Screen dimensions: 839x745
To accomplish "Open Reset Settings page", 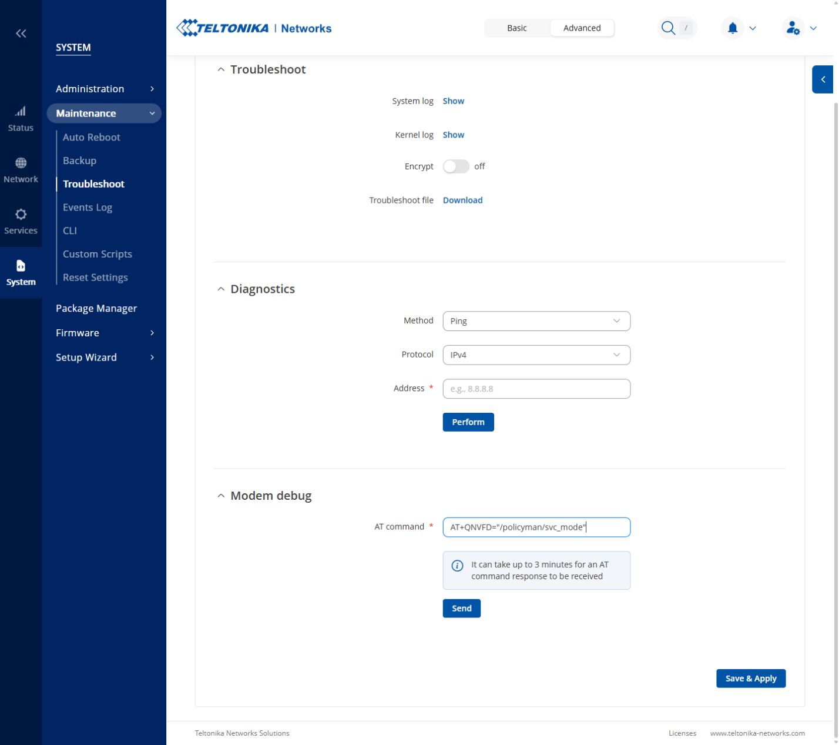I will tap(95, 278).
